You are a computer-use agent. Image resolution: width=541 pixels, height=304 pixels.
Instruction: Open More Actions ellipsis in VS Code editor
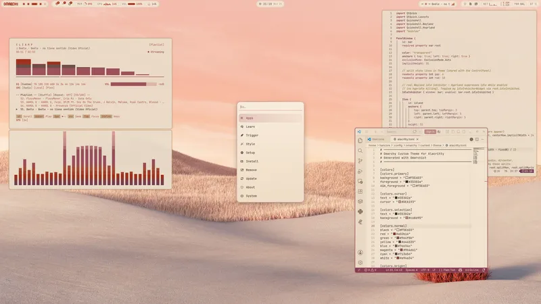tap(483, 139)
